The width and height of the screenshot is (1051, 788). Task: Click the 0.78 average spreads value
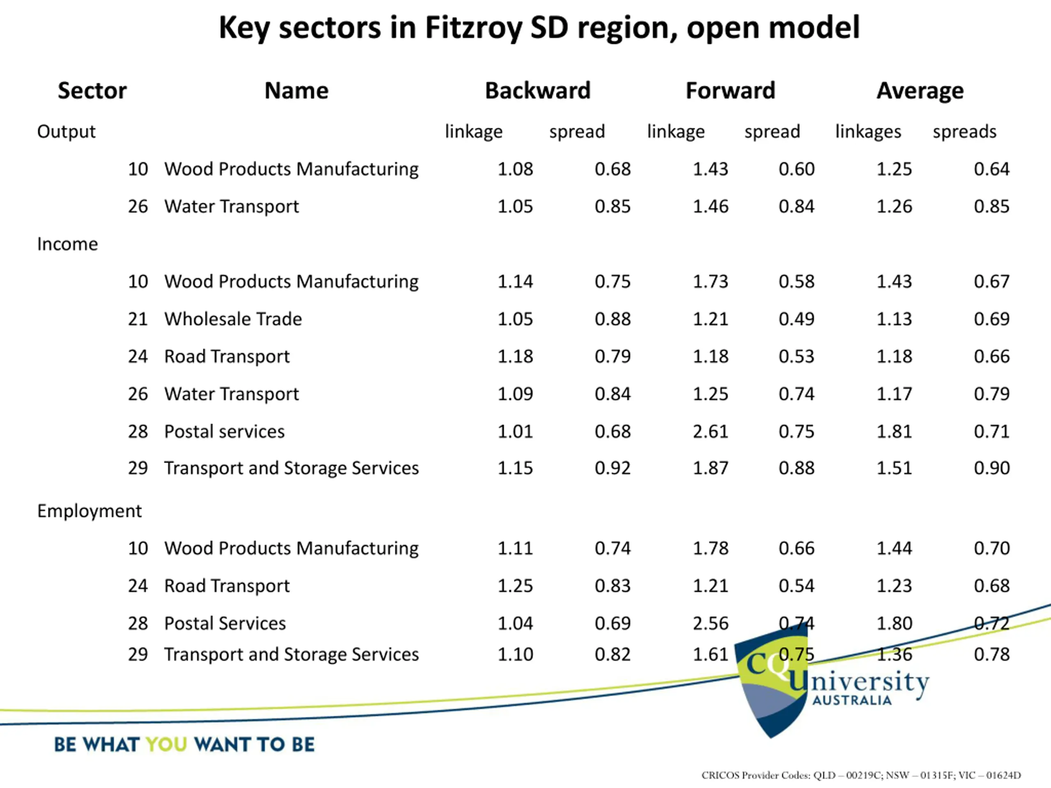991,655
